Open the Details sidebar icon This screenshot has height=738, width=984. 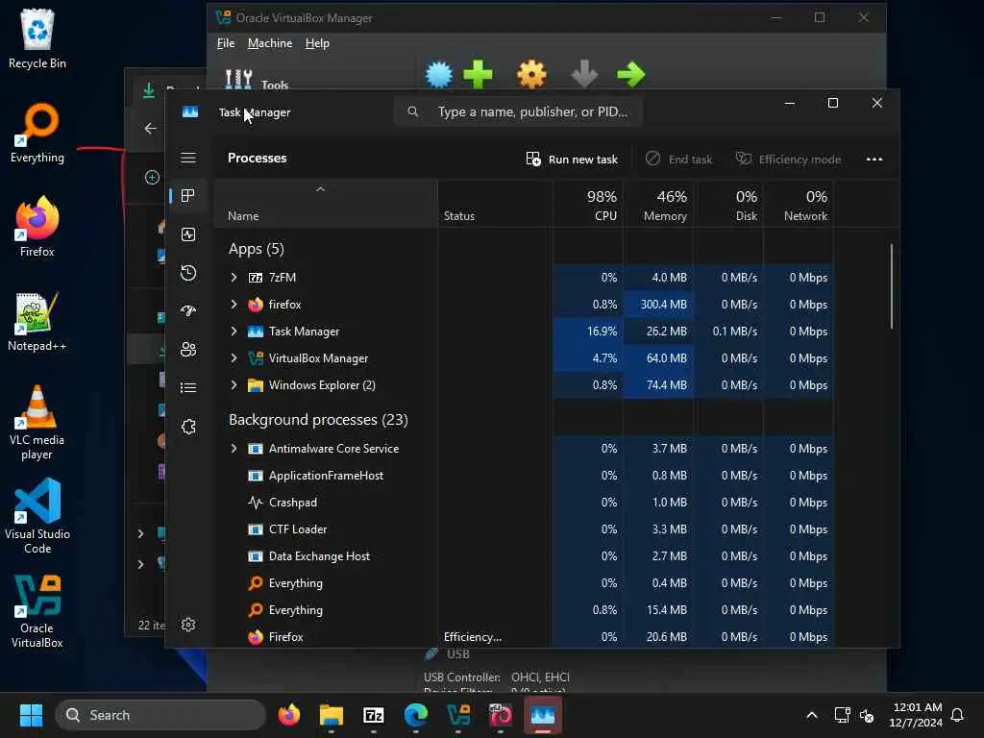coord(188,388)
